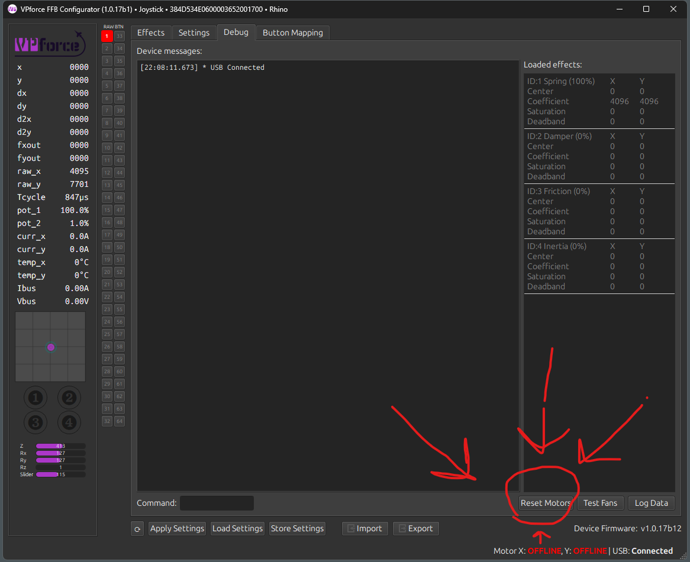Click the Import button
The height and width of the screenshot is (562, 690).
tap(365, 529)
